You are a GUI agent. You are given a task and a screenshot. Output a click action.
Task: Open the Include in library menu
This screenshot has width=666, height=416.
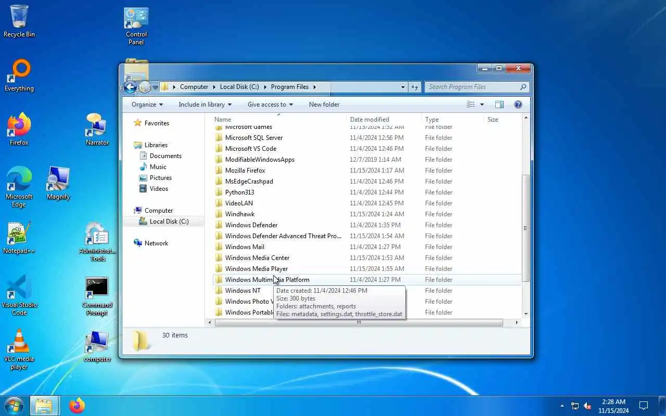(205, 105)
